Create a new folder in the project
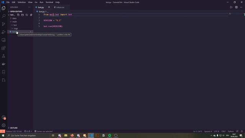Image resolution: width=245 pixels, height=138 pixels. [23, 15]
